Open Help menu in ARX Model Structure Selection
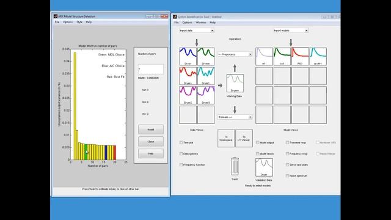The image size is (391, 220). click(x=89, y=22)
